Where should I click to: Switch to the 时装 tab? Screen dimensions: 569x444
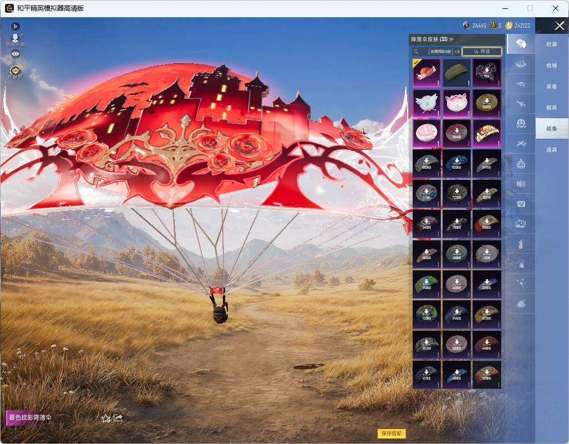click(x=552, y=44)
